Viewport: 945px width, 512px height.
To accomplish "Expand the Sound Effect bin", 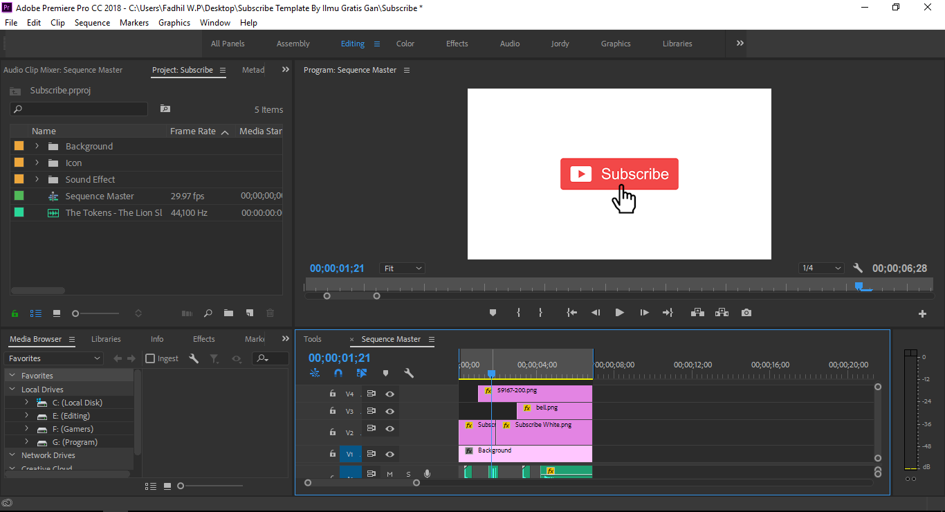I will (37, 179).
